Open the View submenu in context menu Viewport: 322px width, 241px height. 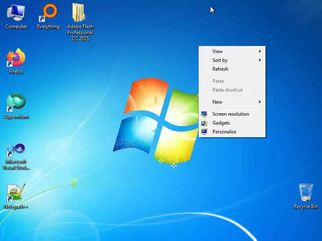point(232,51)
